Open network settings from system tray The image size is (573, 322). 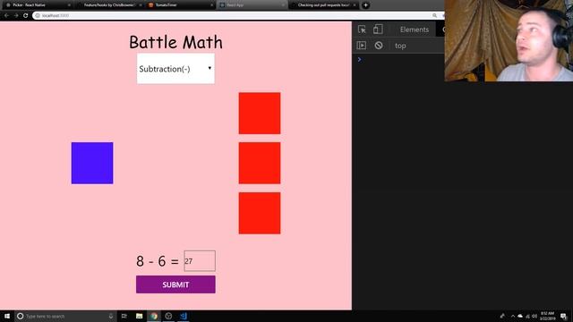coord(527,316)
